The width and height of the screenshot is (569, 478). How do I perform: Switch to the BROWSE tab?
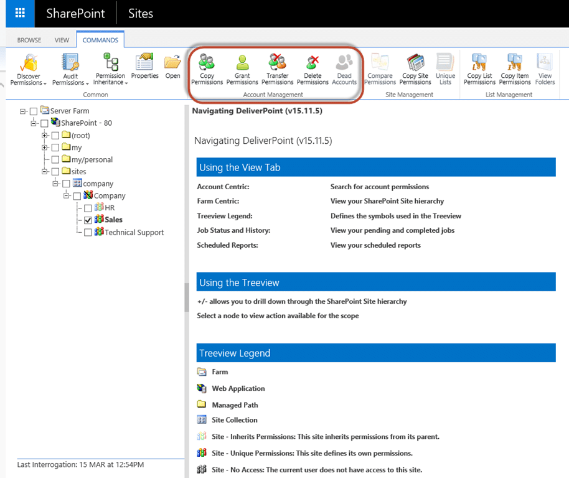click(x=29, y=40)
